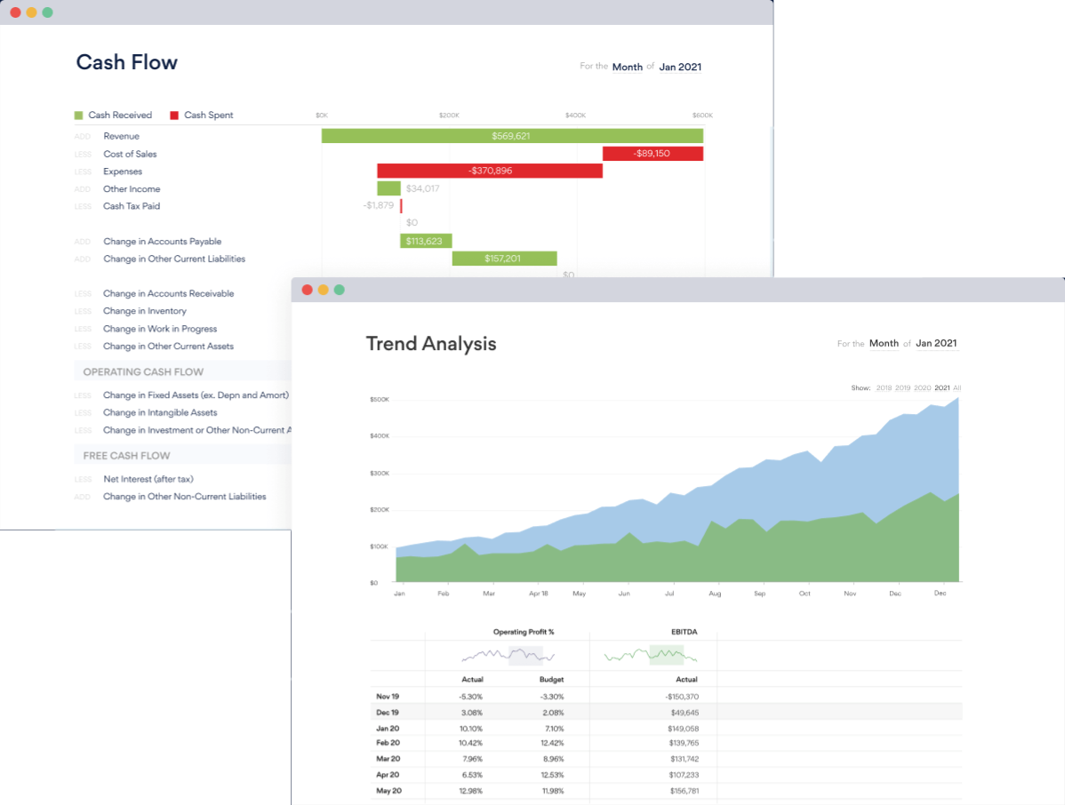The height and width of the screenshot is (805, 1065).
Task: Open the Jan 2021 selector in Trend Analysis
Action: 937,344
